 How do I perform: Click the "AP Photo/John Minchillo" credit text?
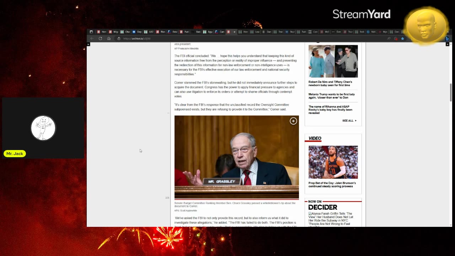tap(186, 48)
